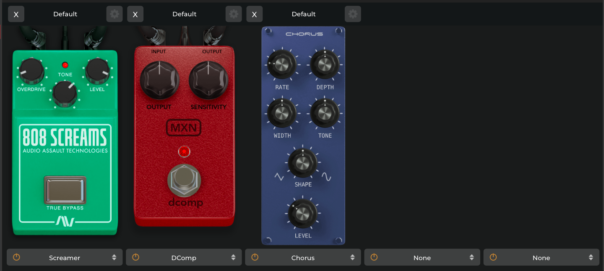The image size is (604, 271).
Task: Click the Sensitivity knob on the MXN pedal
Action: click(208, 80)
